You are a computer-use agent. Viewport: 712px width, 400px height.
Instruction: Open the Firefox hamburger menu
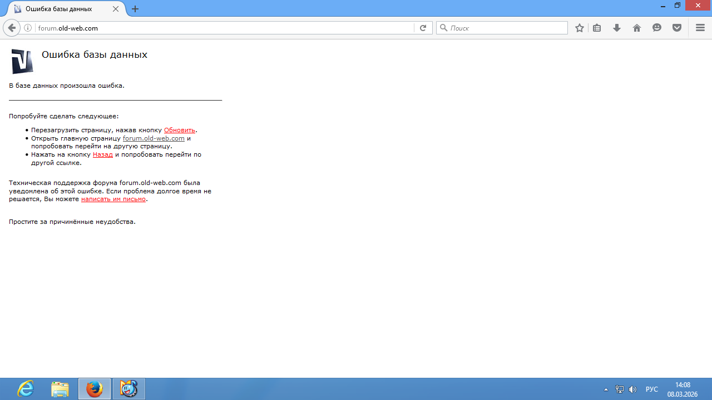pyautogui.click(x=700, y=28)
